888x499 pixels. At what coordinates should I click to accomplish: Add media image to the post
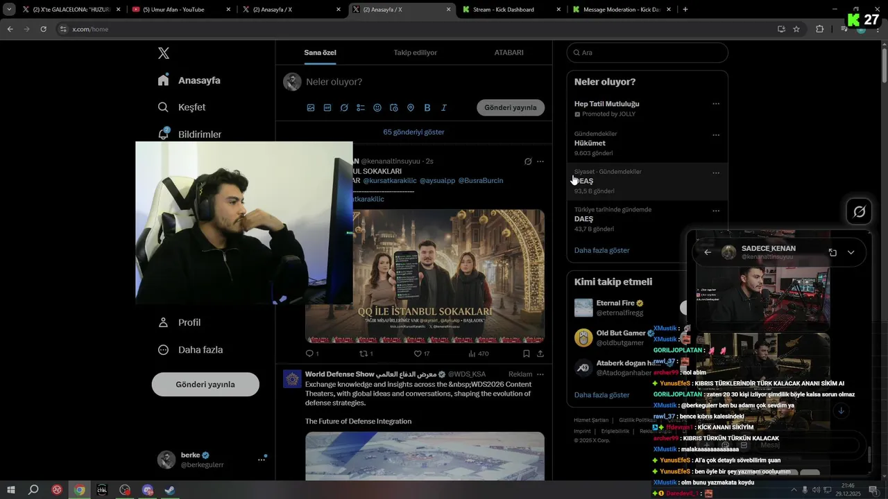coord(311,107)
